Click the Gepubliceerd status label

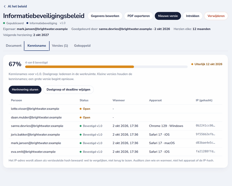(13, 23)
